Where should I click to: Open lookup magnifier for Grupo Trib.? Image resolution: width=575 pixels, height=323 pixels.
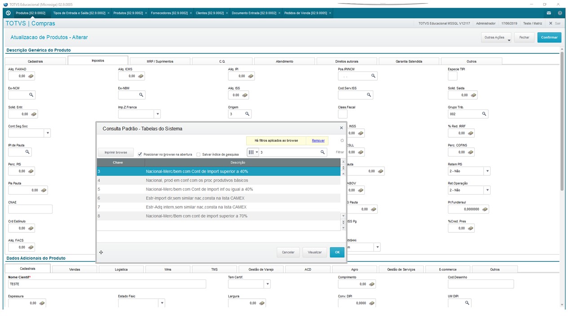484,114
